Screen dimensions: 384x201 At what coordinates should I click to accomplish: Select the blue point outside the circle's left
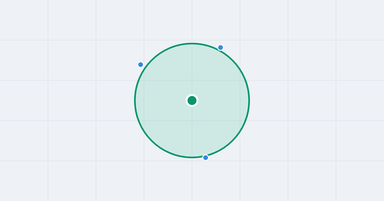pyautogui.click(x=140, y=64)
